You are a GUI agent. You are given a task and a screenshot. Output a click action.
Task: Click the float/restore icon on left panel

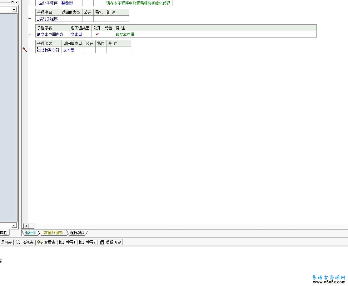[12, 2]
